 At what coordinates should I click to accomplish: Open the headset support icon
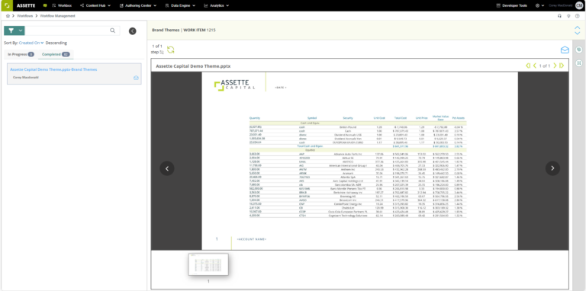(x=559, y=16)
